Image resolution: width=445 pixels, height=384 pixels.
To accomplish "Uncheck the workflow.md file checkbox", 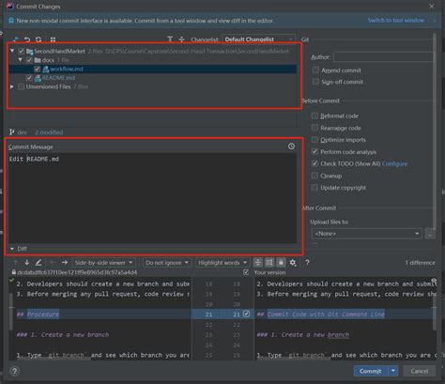I will (x=38, y=69).
